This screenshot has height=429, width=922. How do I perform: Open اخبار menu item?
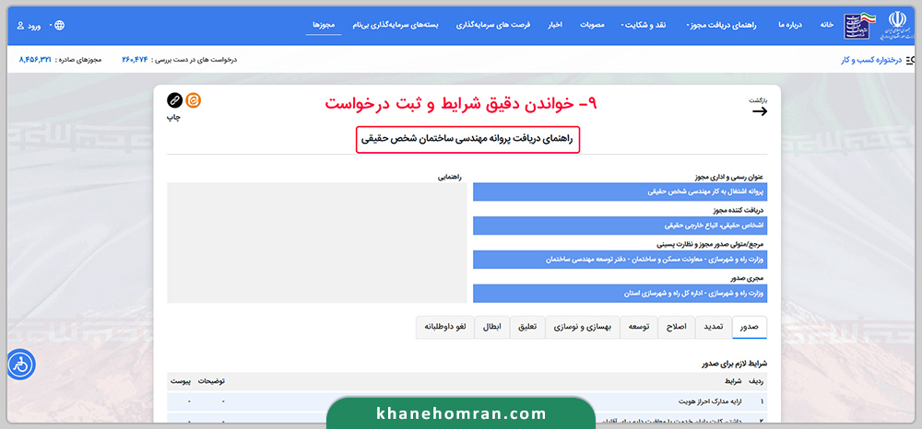point(555,25)
